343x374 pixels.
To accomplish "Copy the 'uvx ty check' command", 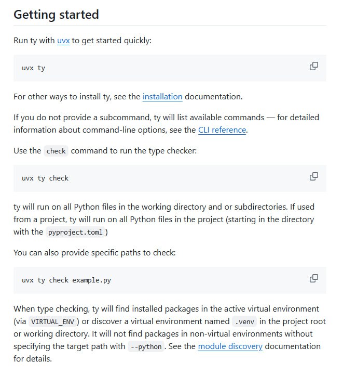I will [314, 176].
